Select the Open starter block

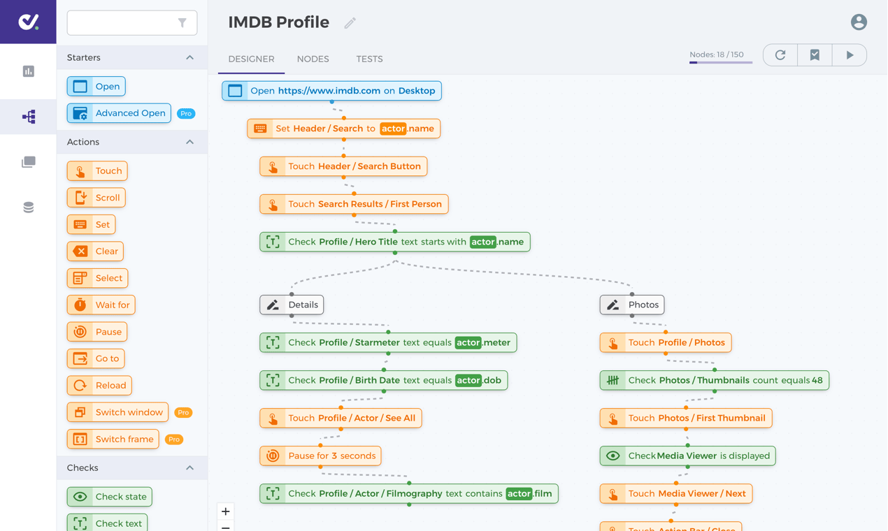(x=96, y=87)
